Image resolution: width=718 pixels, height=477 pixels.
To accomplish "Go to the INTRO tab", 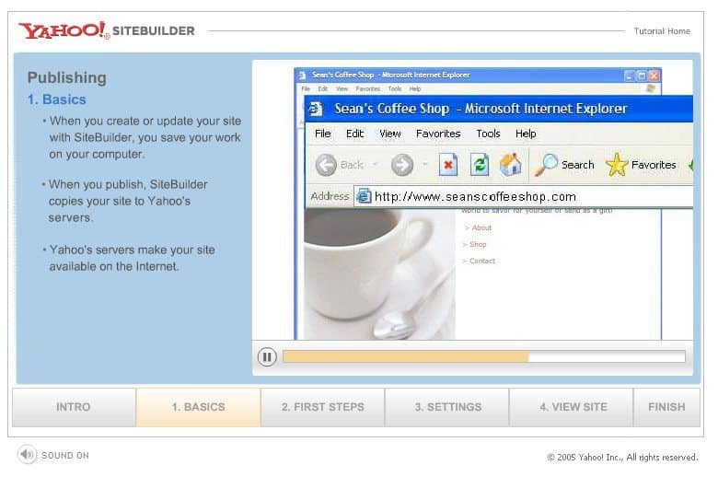I will click(x=74, y=407).
